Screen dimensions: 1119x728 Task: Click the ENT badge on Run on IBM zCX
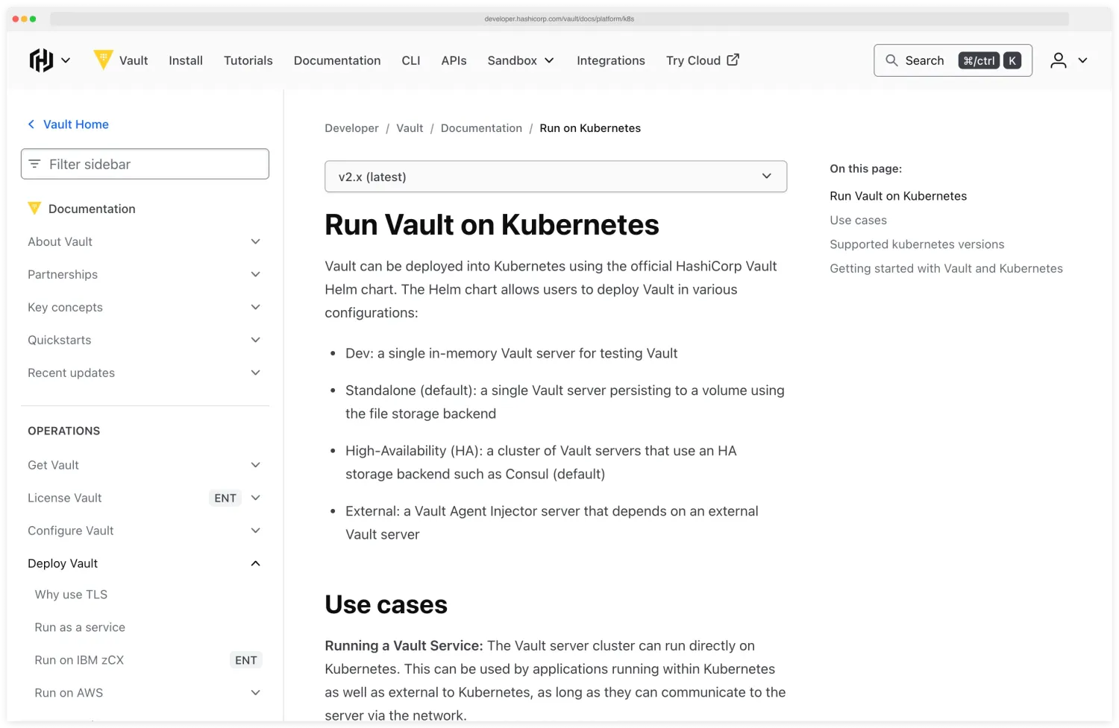click(246, 660)
